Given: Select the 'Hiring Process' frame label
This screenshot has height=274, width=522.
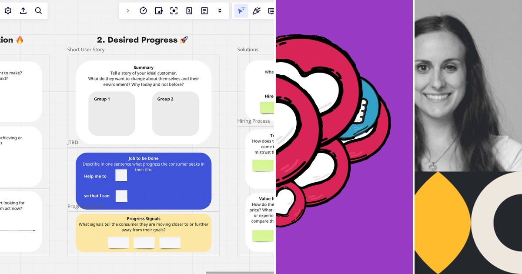Looking at the screenshot, I should tap(254, 120).
